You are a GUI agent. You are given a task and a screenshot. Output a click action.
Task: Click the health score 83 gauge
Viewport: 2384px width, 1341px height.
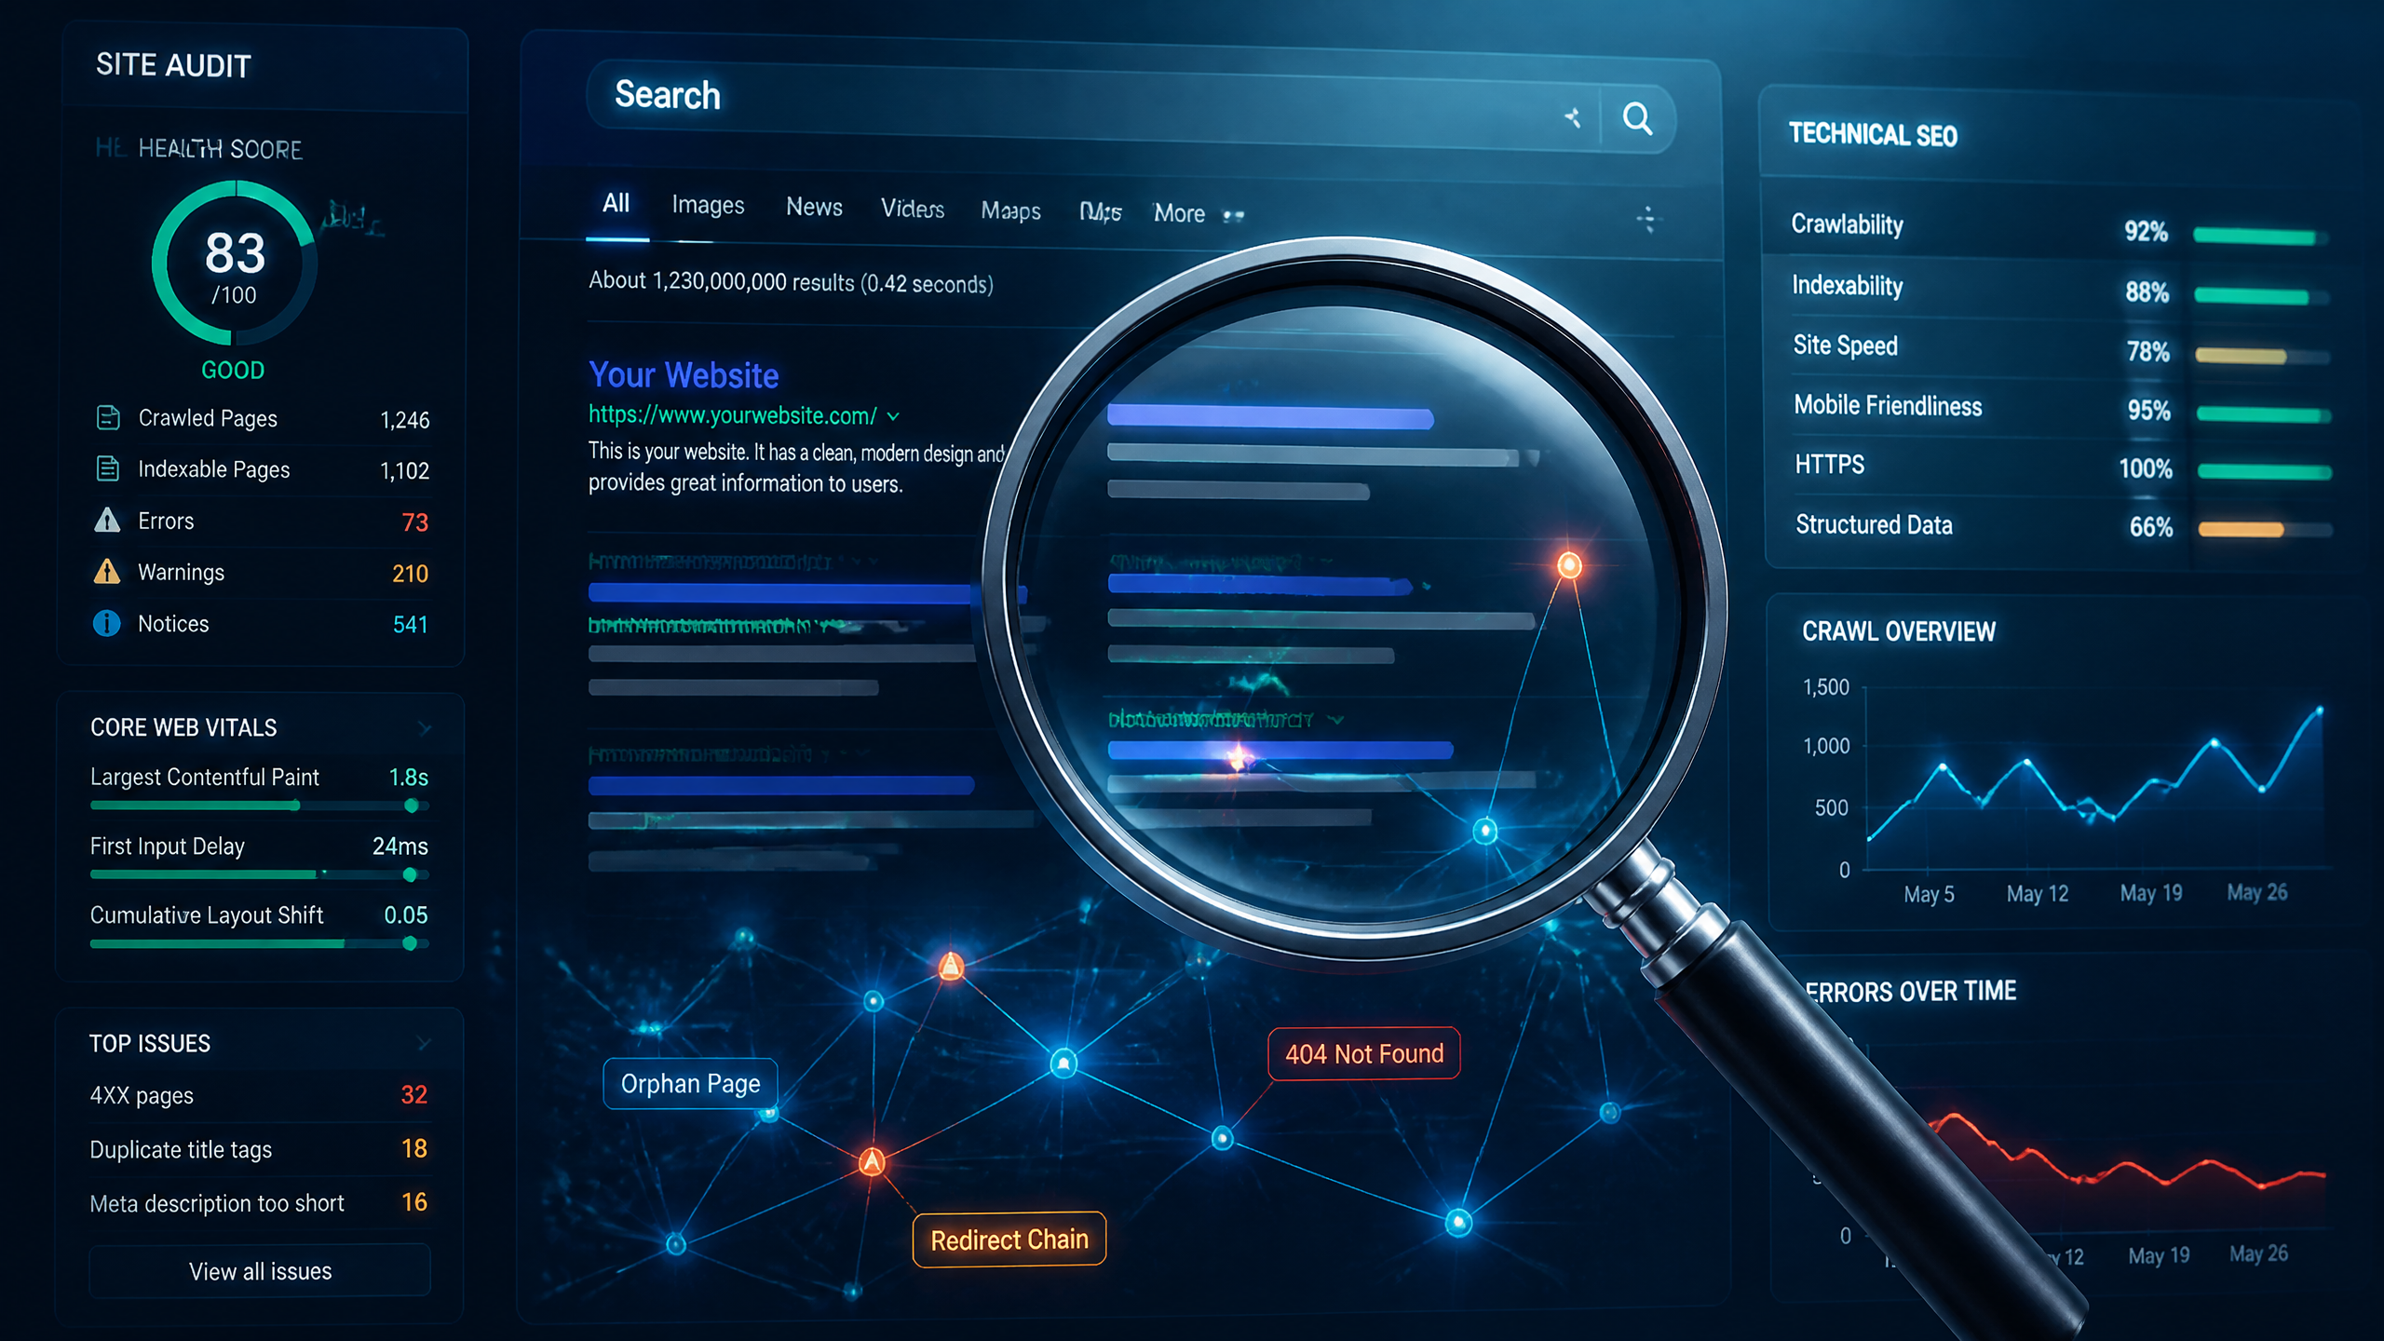(234, 264)
